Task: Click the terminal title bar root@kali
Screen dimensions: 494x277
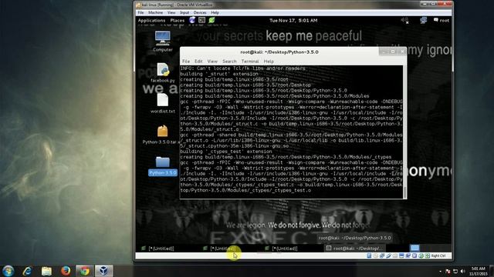Action: [279, 52]
